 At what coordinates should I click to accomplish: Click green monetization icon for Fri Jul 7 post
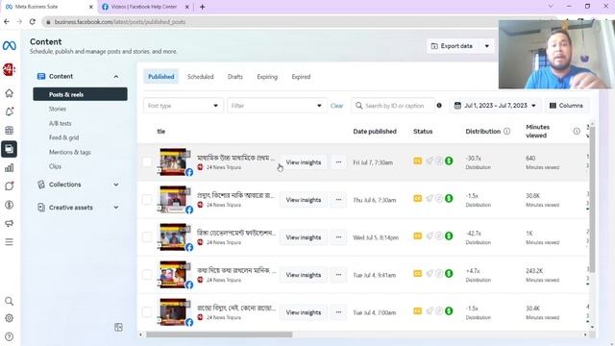click(x=449, y=161)
